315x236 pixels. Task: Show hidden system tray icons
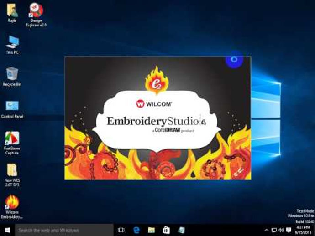267,230
